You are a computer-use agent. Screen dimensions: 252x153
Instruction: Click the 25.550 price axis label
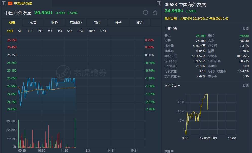pos(12,40)
